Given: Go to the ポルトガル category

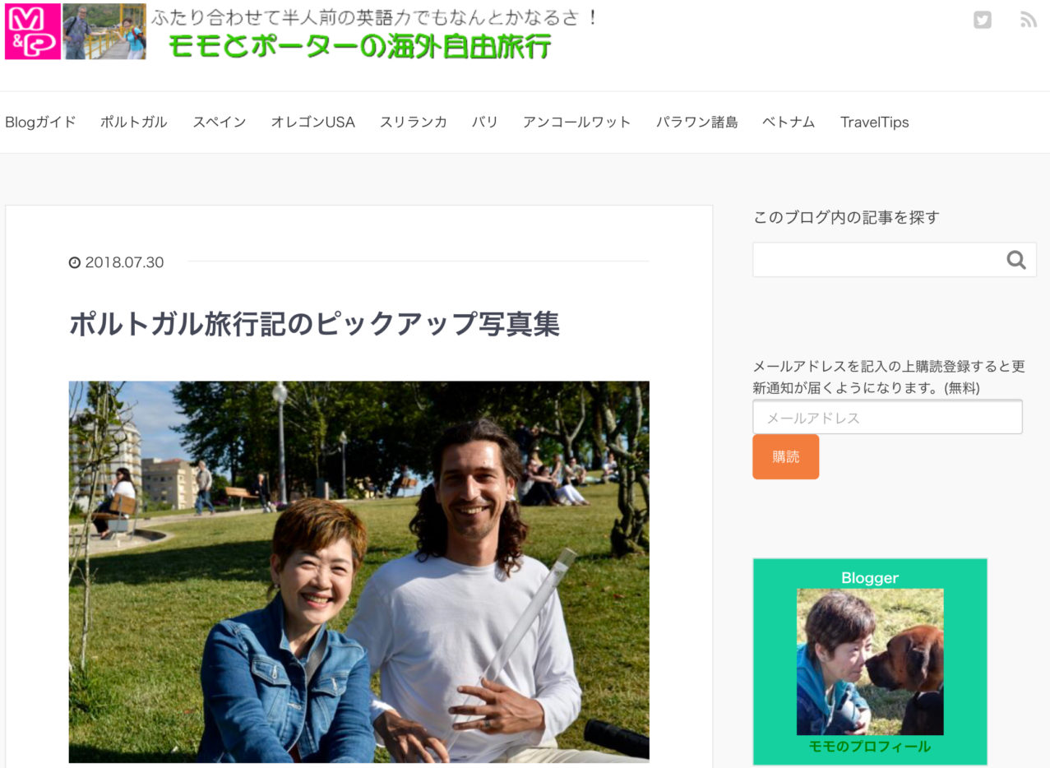Looking at the screenshot, I should click(133, 122).
